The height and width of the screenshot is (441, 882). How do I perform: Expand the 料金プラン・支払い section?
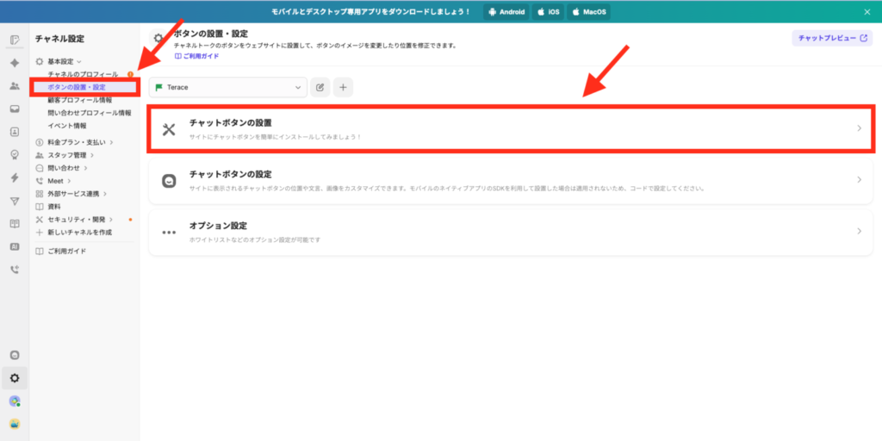[82, 142]
